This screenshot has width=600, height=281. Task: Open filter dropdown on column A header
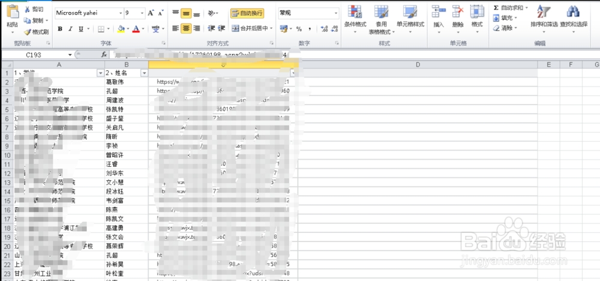coord(100,73)
